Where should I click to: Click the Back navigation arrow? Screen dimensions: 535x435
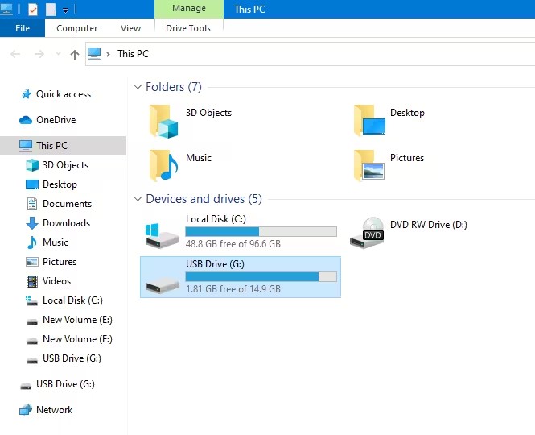click(x=15, y=54)
